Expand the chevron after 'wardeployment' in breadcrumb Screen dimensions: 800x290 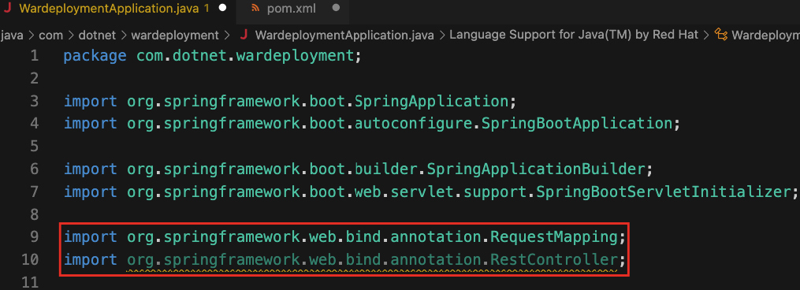coord(228,35)
